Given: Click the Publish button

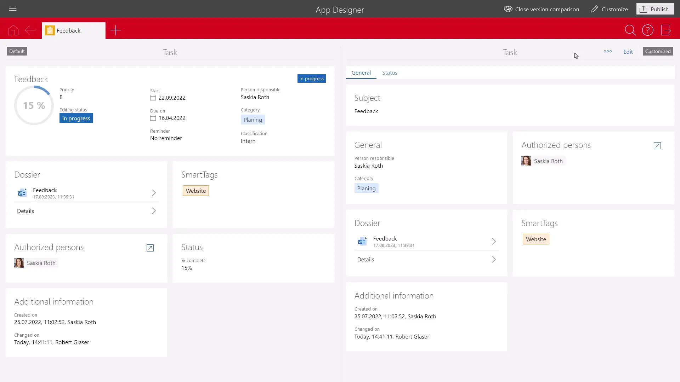Looking at the screenshot, I should click(655, 9).
